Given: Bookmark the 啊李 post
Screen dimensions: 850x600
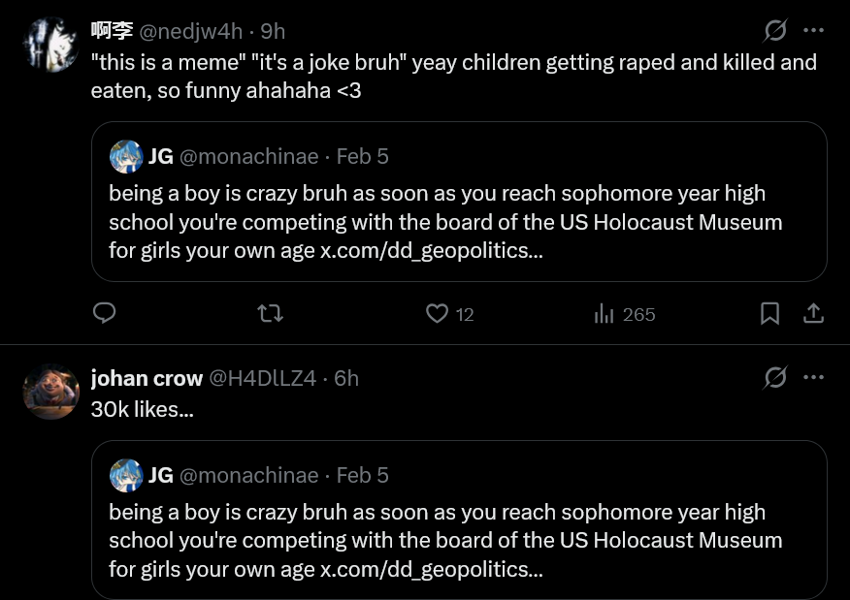Looking at the screenshot, I should [x=769, y=313].
